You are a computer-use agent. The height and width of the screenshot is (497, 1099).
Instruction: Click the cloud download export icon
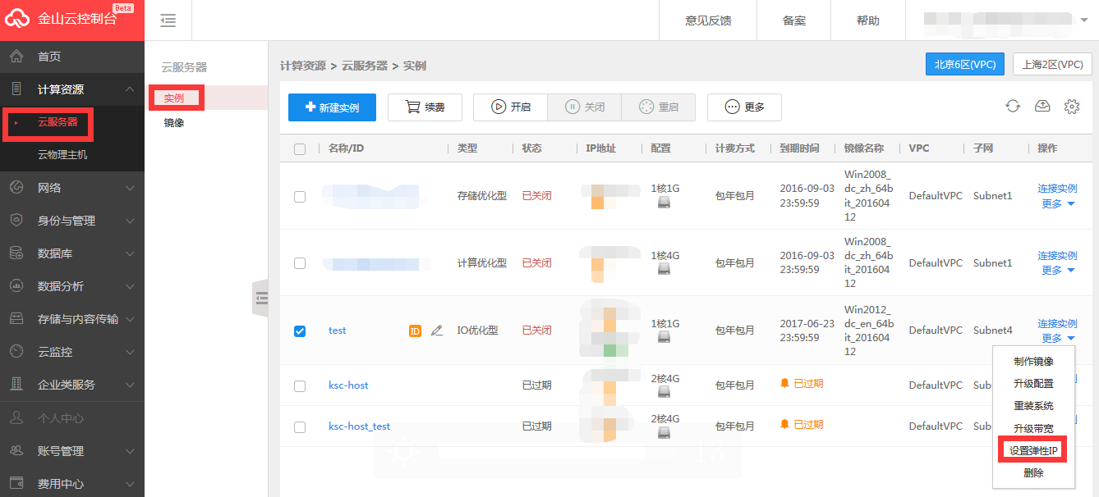click(1042, 107)
